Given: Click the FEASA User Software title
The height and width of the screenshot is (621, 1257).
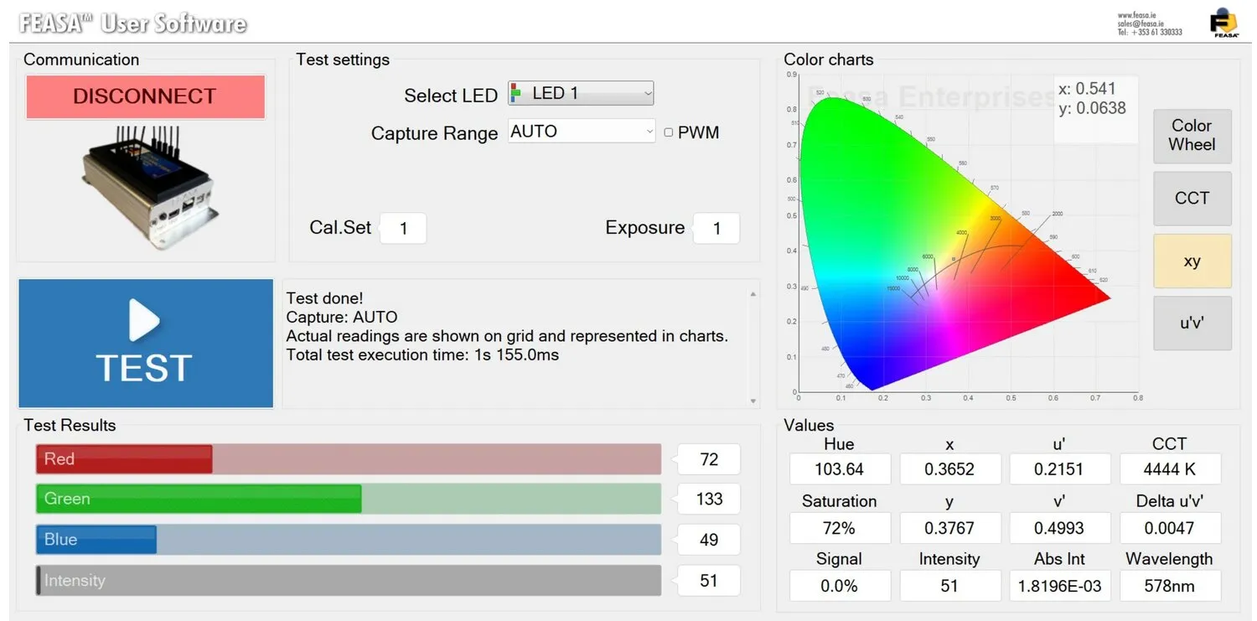Looking at the screenshot, I should coord(132,23).
